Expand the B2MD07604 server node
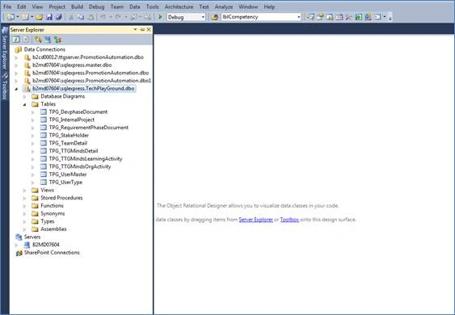The width and height of the screenshot is (455, 315). 16,245
